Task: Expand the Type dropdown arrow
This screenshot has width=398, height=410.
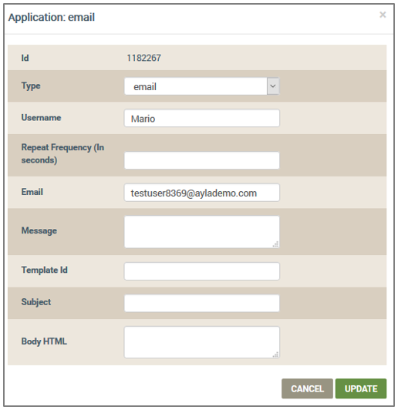Action: click(x=273, y=86)
